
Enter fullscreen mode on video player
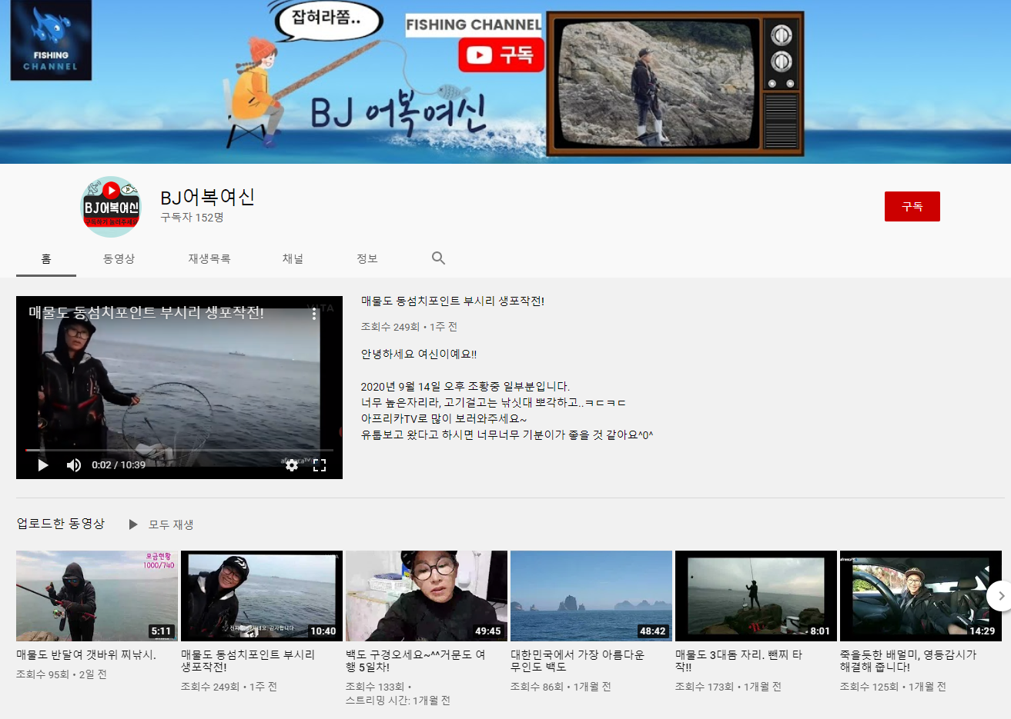tap(320, 465)
